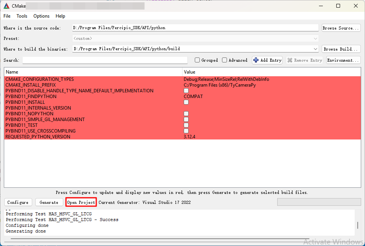
Task: Expand the build binaries path dropdown
Action: tap(316, 49)
